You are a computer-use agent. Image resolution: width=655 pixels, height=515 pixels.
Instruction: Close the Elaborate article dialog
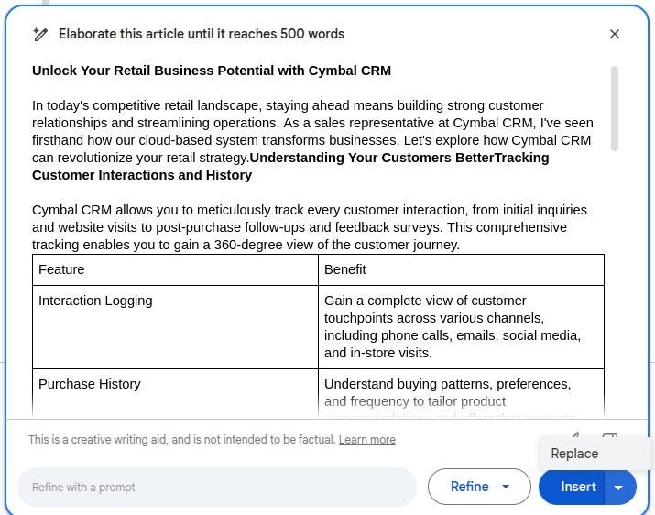coord(615,34)
